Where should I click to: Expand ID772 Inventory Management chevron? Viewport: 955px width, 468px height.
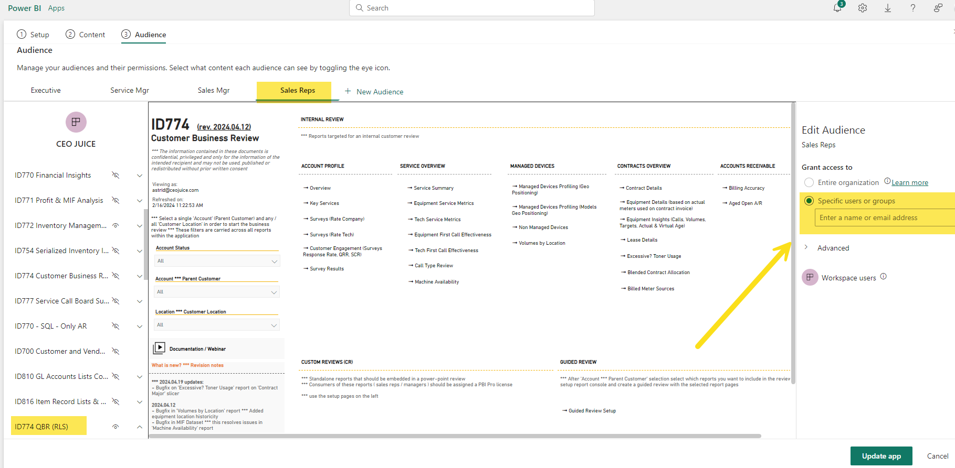[x=140, y=226]
